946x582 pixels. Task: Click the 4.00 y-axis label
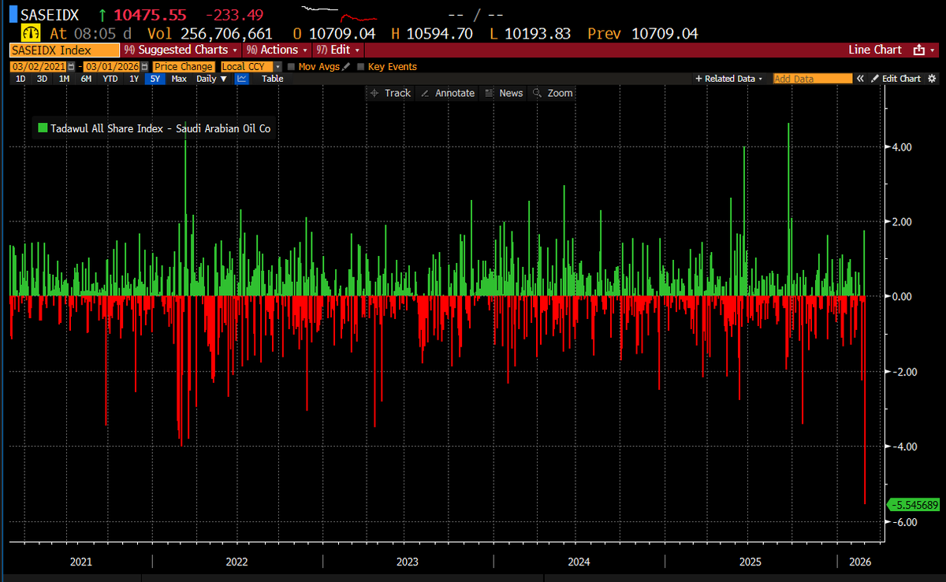pos(901,147)
